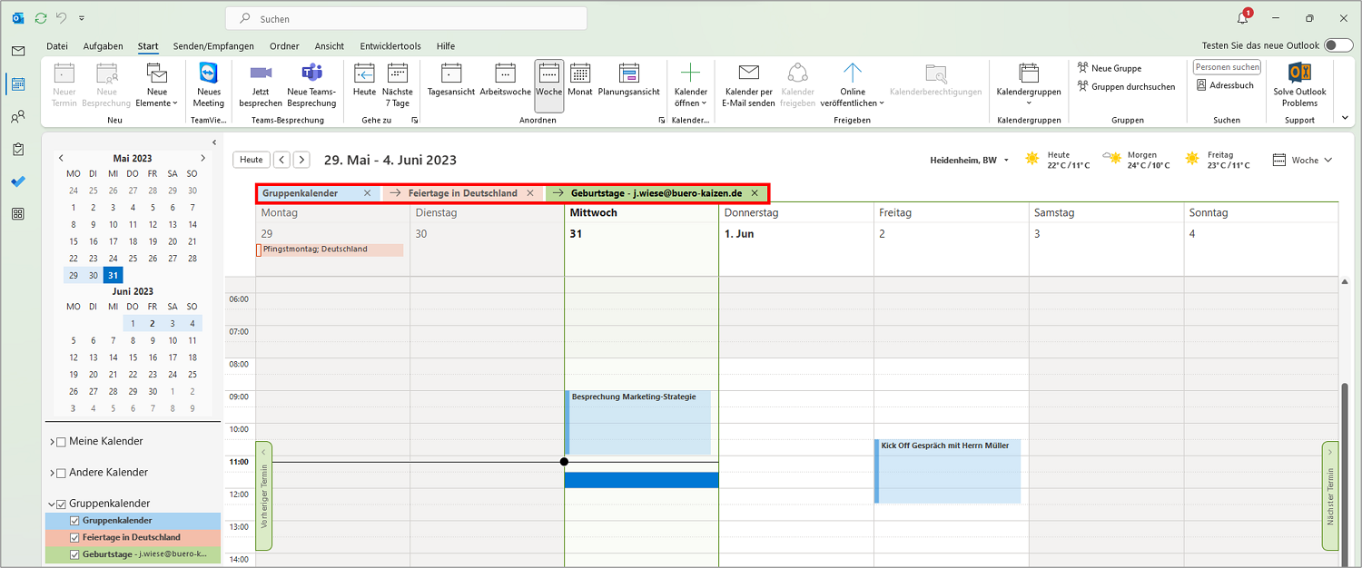Open Besprechung Marketing-Strategie appointment
Image resolution: width=1362 pixels, height=568 pixels.
pos(637,423)
